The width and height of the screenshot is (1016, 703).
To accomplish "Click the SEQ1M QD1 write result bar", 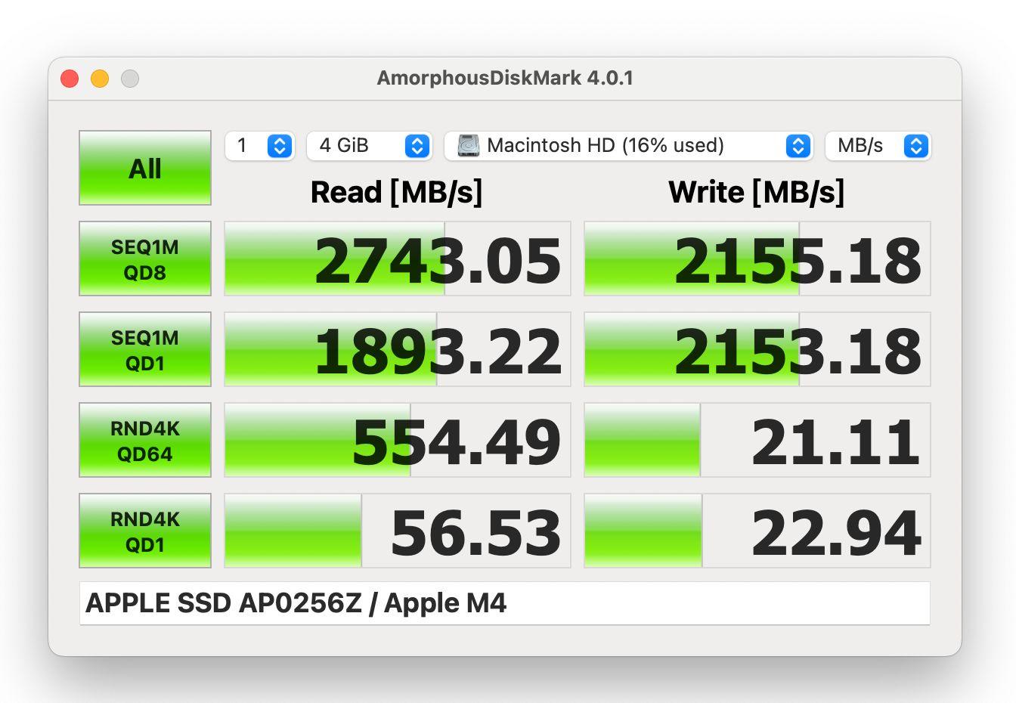I will [756, 349].
